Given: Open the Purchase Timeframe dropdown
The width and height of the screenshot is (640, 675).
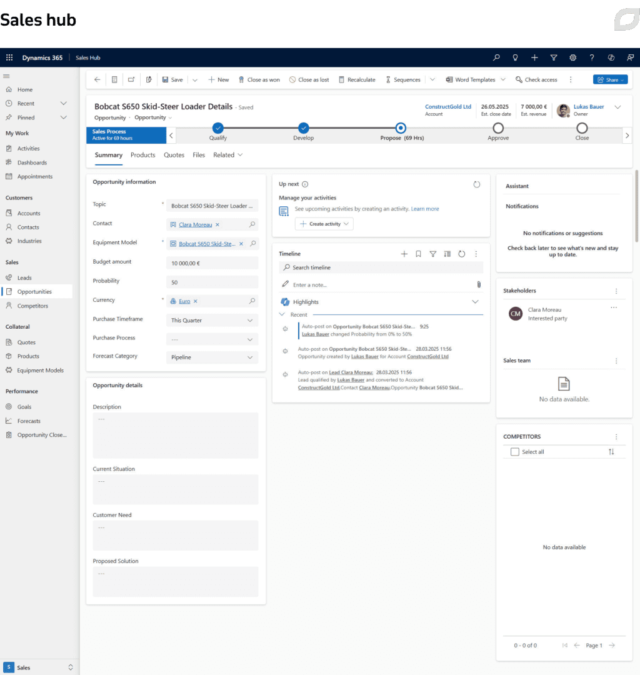Looking at the screenshot, I should click(212, 320).
